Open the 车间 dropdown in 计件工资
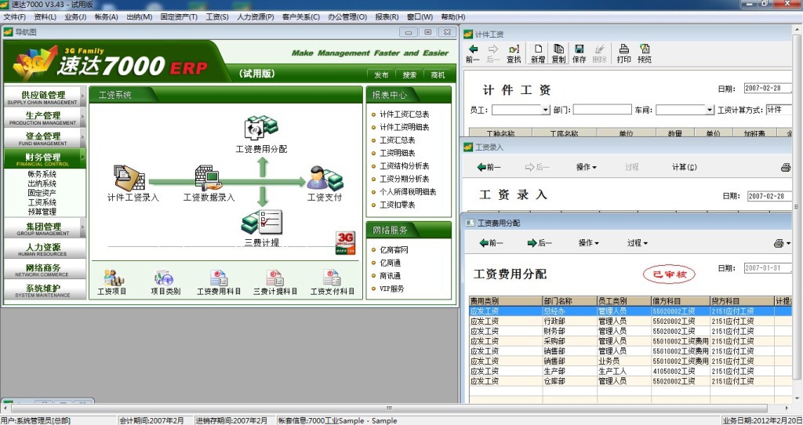Screen dimensions: 803x425 709,110
